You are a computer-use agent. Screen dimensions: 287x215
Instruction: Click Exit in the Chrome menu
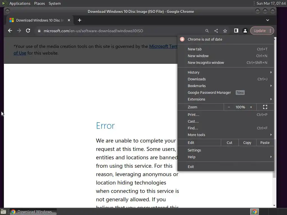tap(226, 167)
